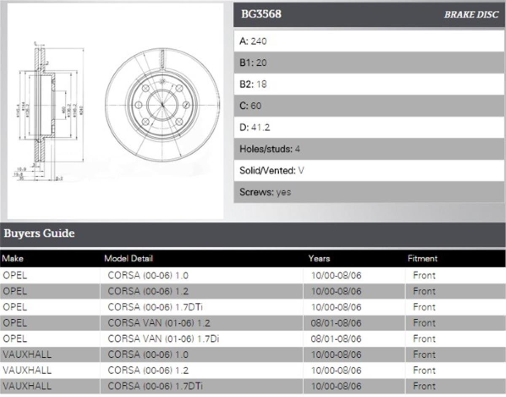Click Front fitment for CORSA VAN 1.2
The width and height of the screenshot is (506, 397).
point(424,323)
